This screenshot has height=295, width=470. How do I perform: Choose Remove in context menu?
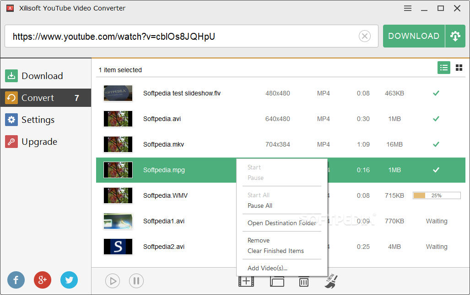pyautogui.click(x=259, y=241)
